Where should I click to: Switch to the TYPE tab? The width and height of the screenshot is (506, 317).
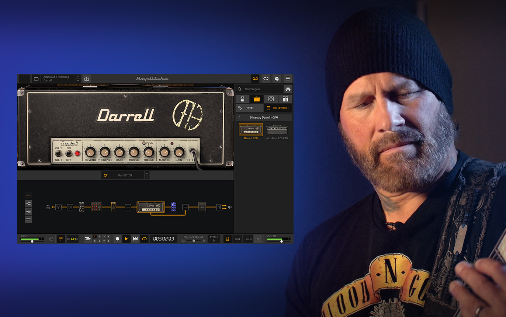(249, 108)
